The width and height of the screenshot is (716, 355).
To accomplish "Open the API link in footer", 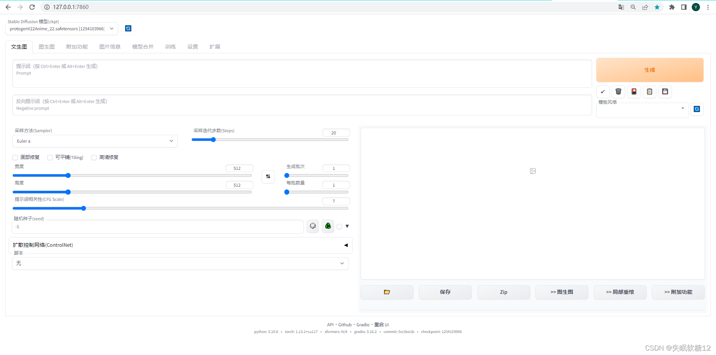I will [330, 325].
